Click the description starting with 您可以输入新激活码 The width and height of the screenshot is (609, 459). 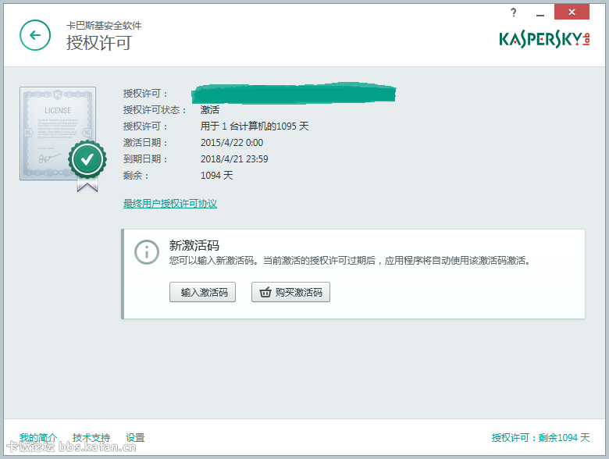point(350,261)
